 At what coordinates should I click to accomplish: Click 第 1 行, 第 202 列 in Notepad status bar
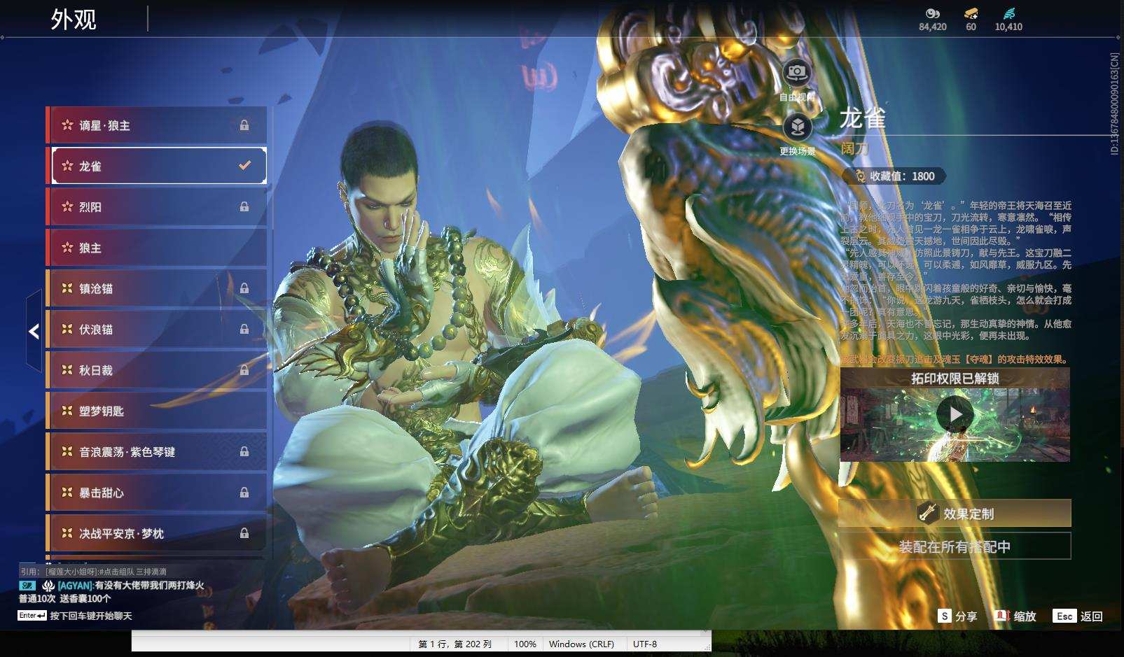click(455, 644)
